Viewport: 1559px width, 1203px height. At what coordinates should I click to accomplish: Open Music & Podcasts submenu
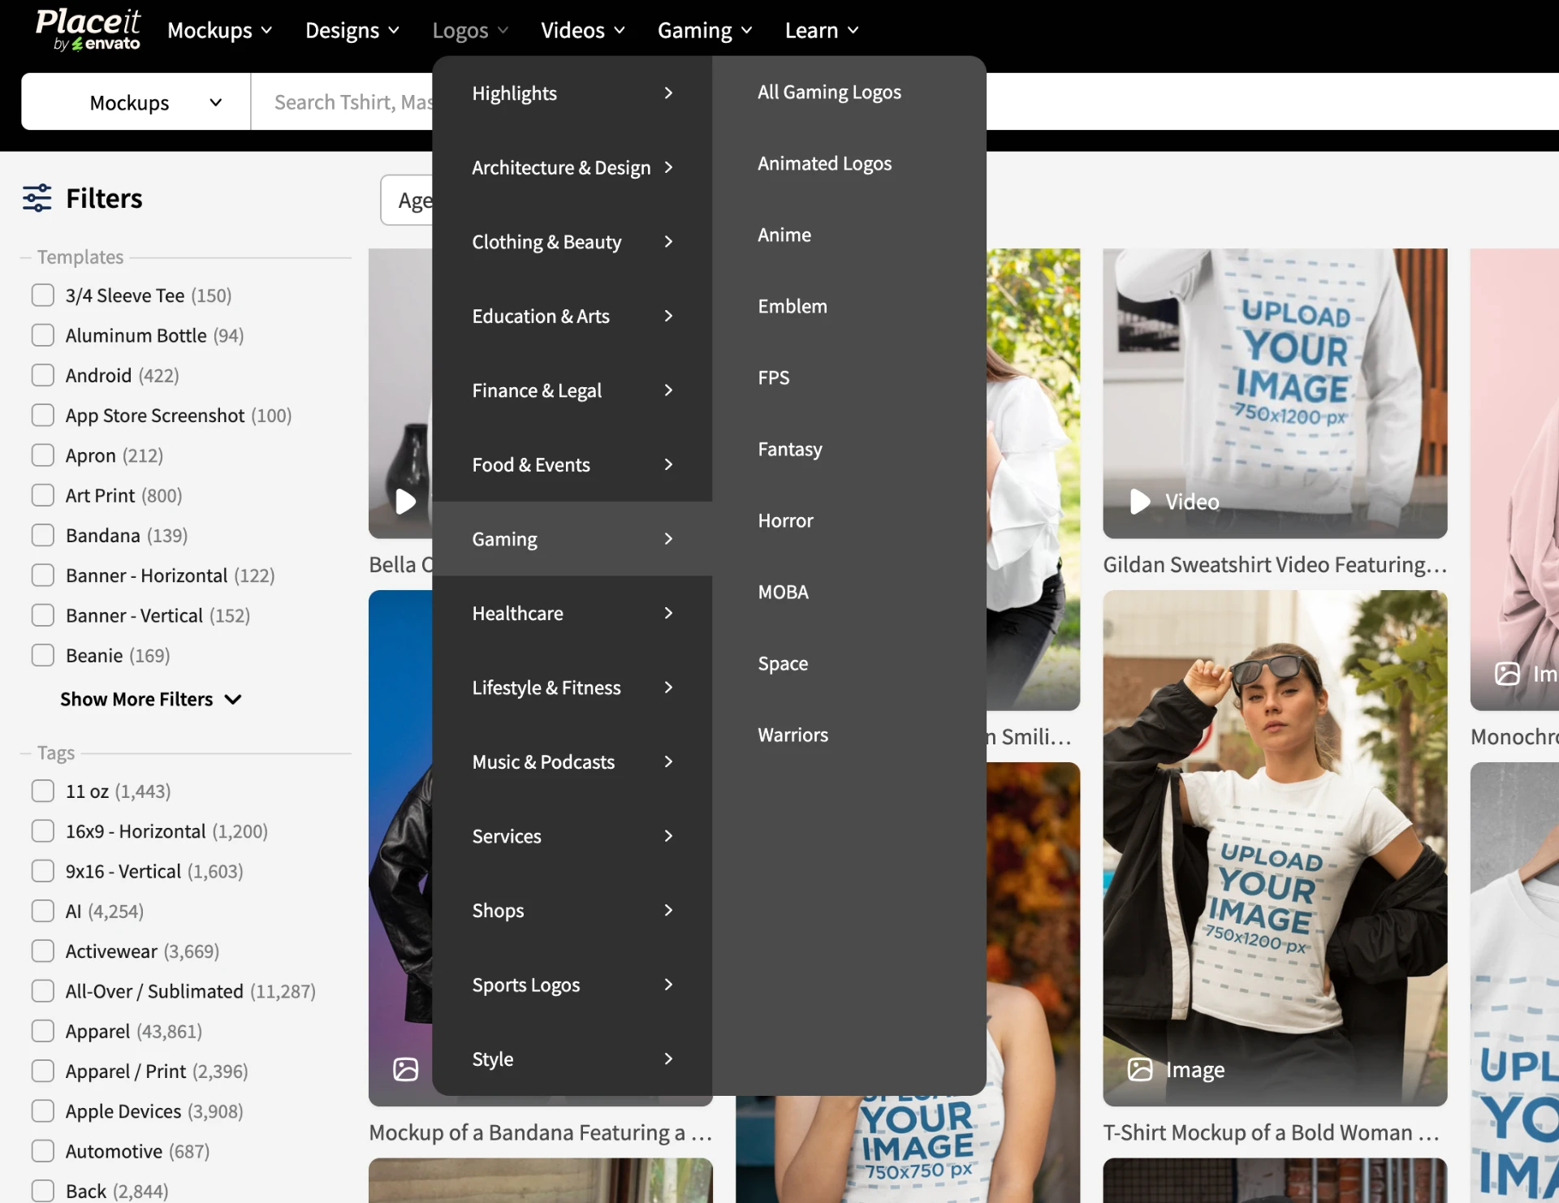coord(572,762)
